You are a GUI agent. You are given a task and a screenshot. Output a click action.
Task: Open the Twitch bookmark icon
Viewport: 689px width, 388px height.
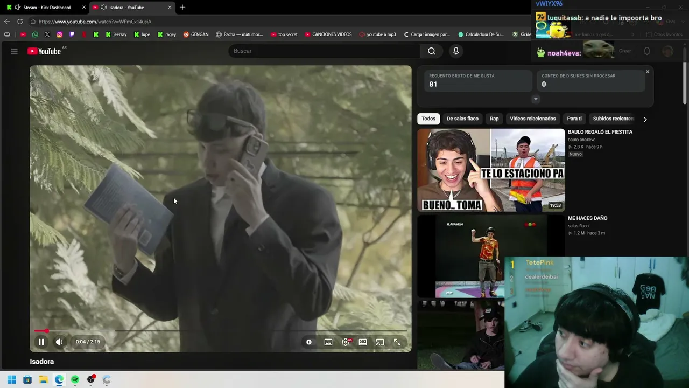click(x=72, y=34)
